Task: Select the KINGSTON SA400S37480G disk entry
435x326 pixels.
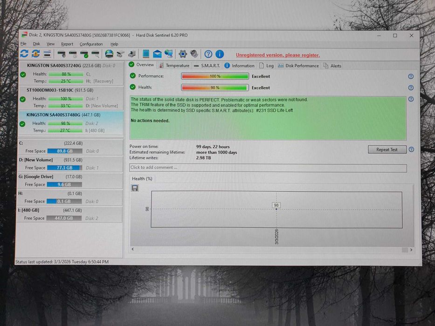Action: 70,123
